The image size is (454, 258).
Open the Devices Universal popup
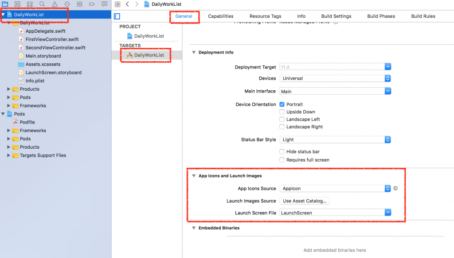(335, 78)
